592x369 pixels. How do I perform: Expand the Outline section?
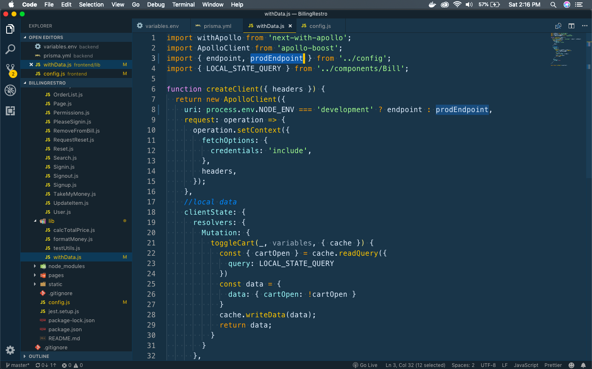(76, 356)
